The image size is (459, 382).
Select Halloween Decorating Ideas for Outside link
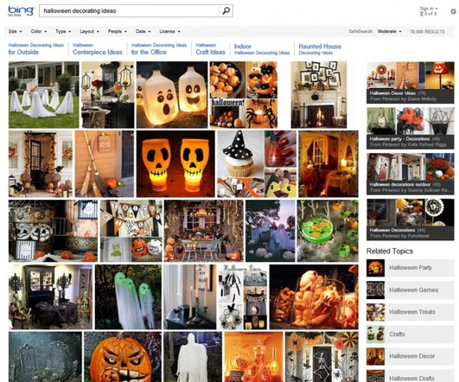click(x=36, y=49)
